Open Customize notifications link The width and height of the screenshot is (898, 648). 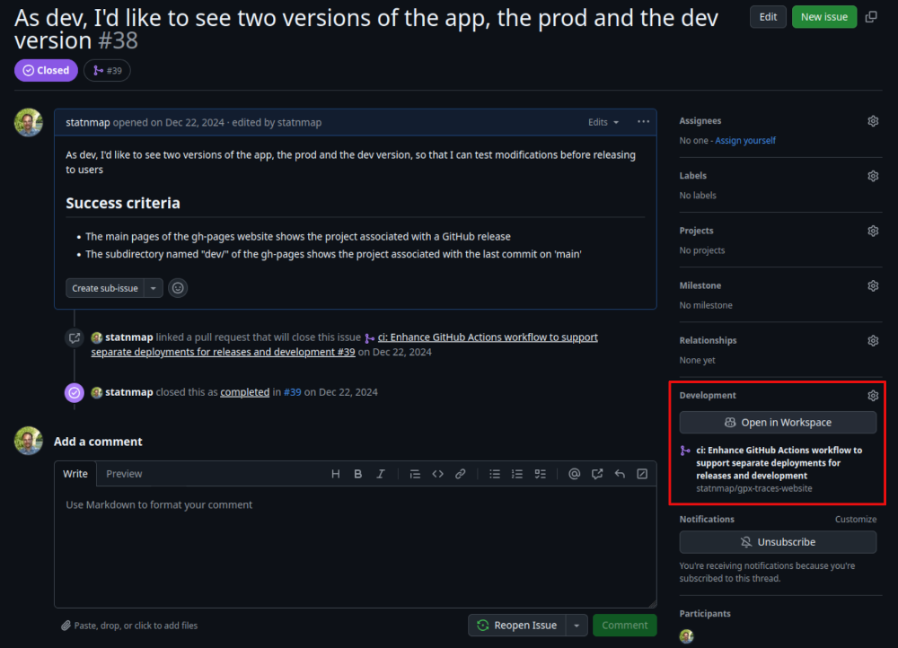click(856, 519)
